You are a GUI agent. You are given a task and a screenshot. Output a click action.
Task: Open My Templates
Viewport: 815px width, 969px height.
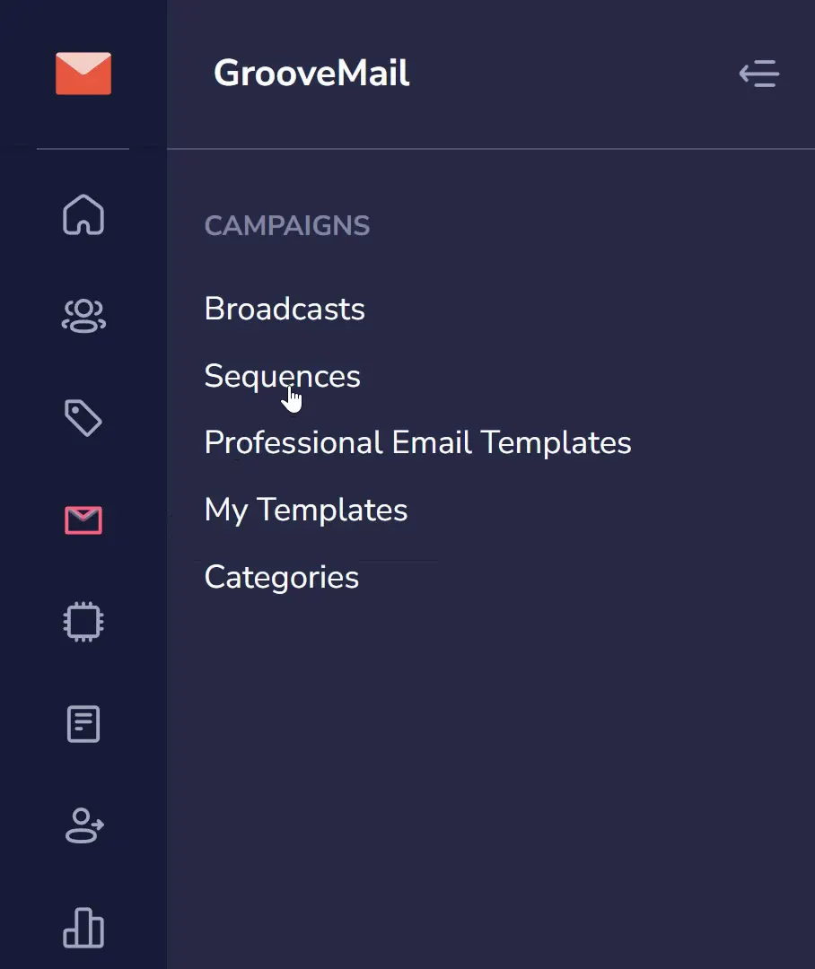305,511
